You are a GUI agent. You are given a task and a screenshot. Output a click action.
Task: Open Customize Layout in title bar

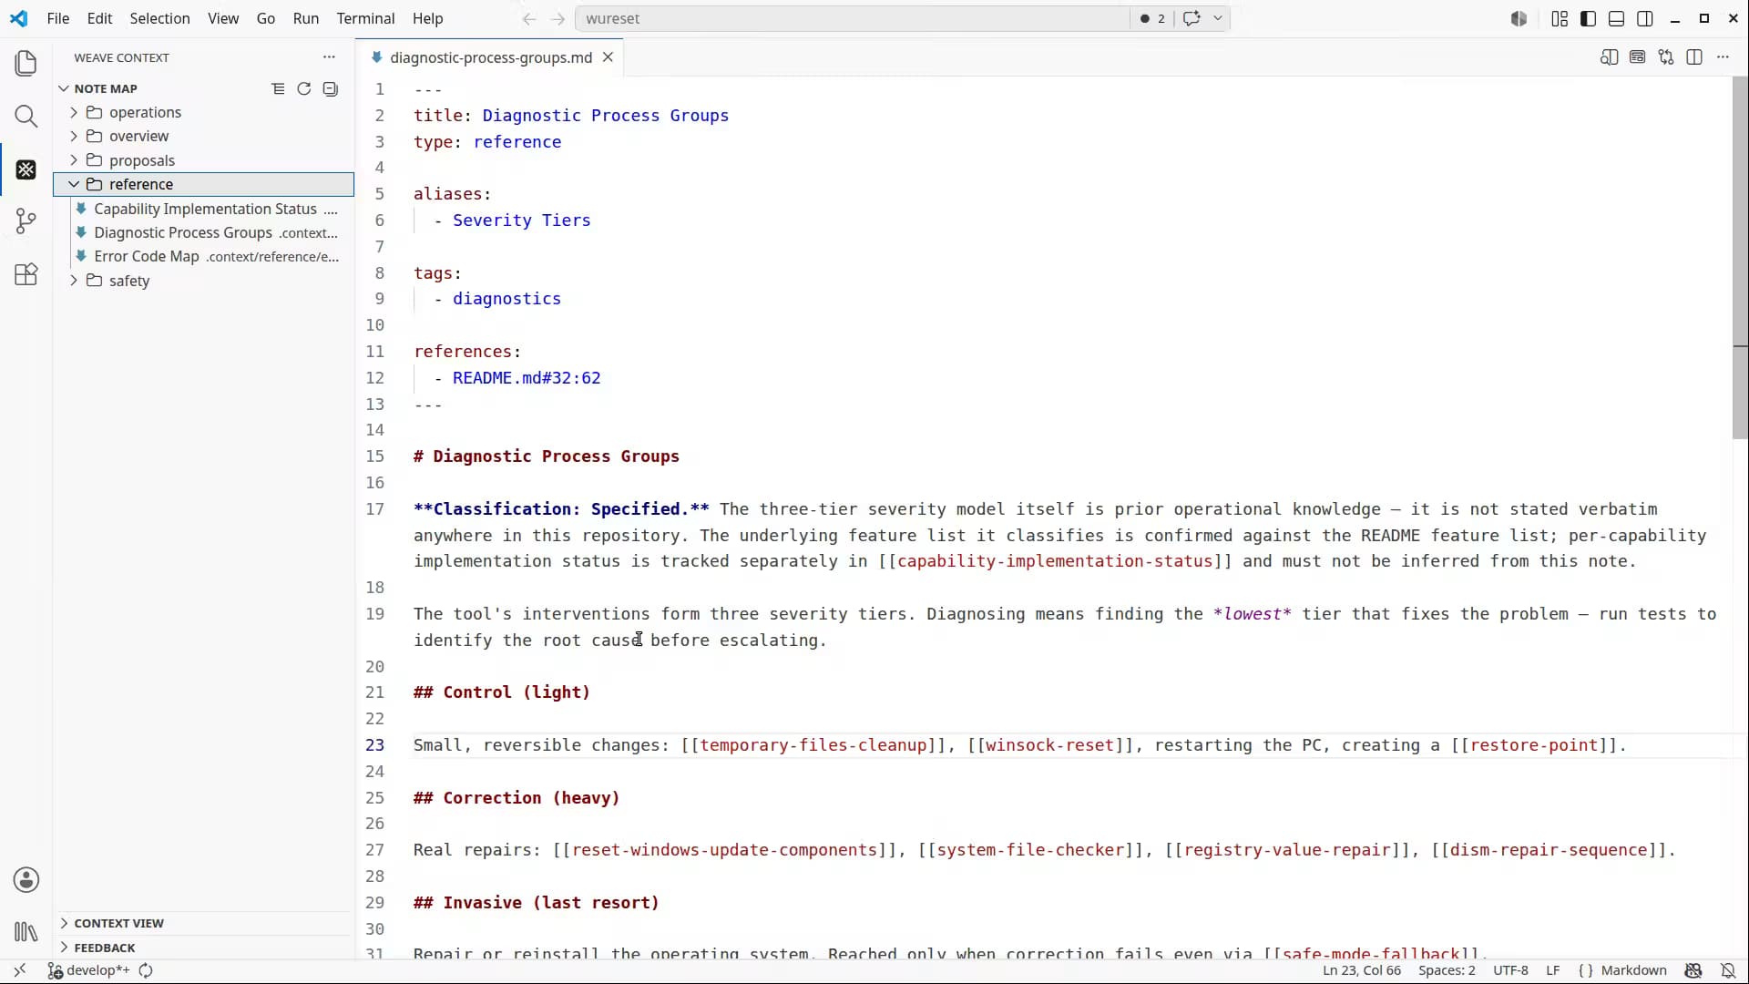tap(1560, 18)
